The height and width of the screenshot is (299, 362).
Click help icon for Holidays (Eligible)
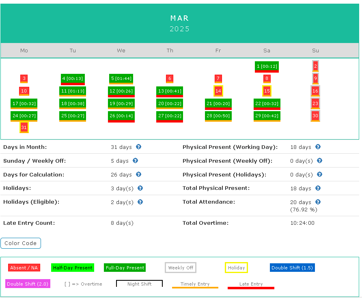(140, 202)
